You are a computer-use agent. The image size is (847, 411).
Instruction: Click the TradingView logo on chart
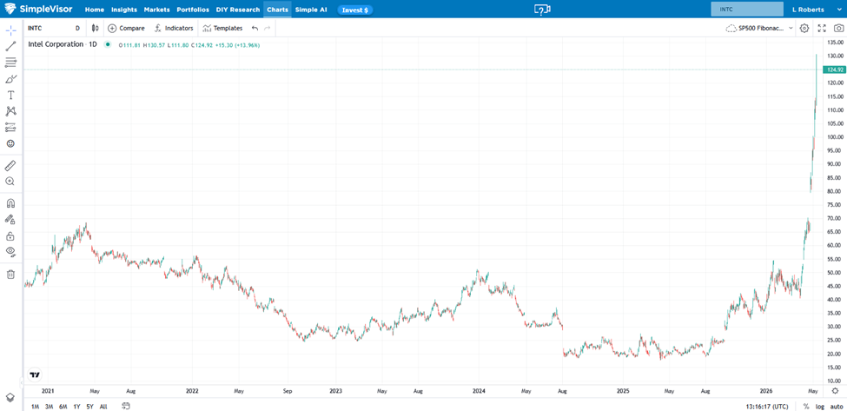click(x=35, y=375)
